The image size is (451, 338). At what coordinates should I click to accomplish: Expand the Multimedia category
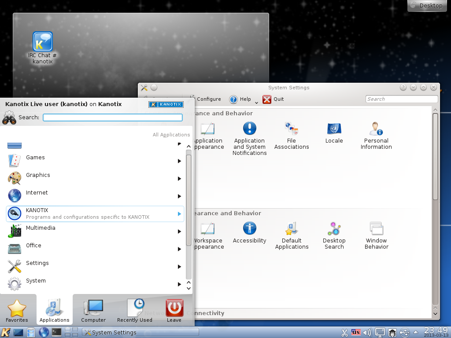coord(95,231)
